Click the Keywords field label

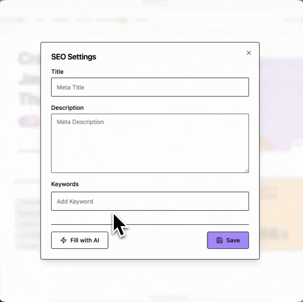click(x=65, y=184)
